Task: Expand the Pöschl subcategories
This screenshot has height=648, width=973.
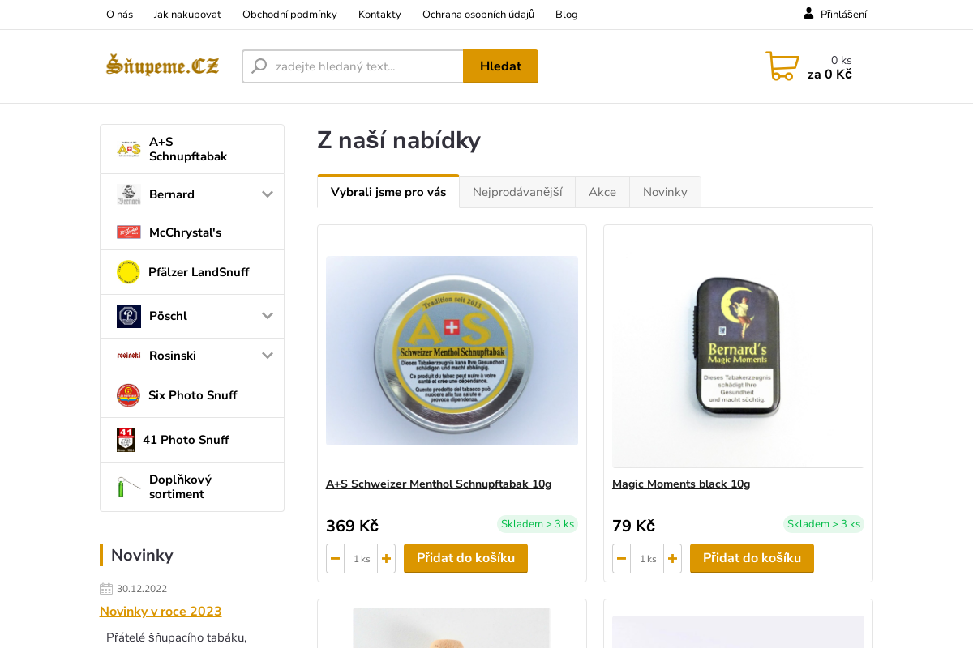Action: (x=268, y=316)
